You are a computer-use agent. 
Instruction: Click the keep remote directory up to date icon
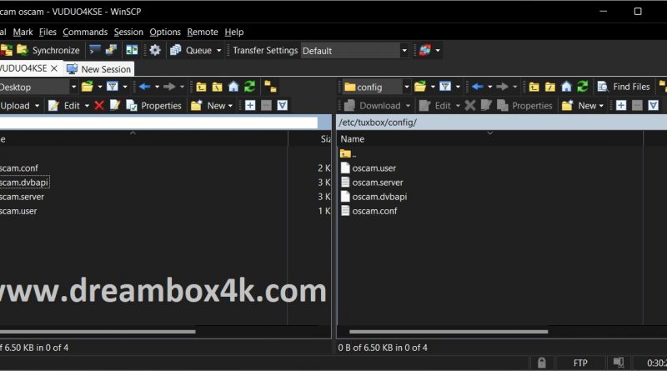click(x=425, y=50)
